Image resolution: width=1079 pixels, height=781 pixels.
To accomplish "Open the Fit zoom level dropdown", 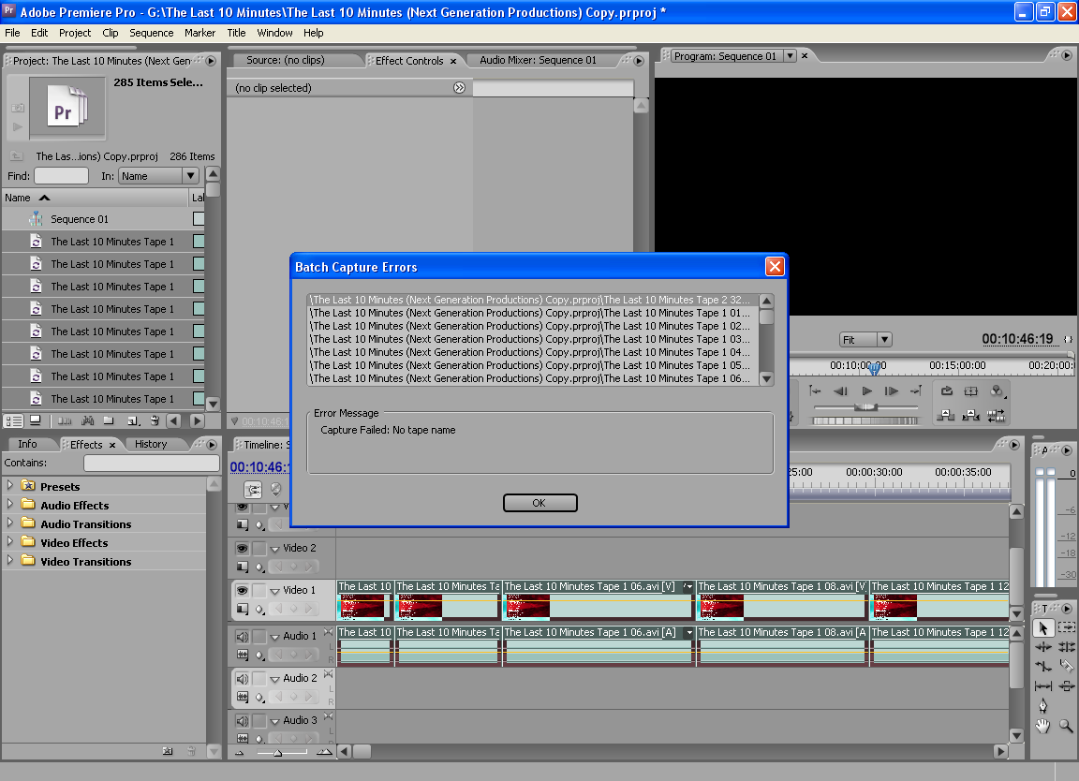I will pyautogui.click(x=884, y=340).
